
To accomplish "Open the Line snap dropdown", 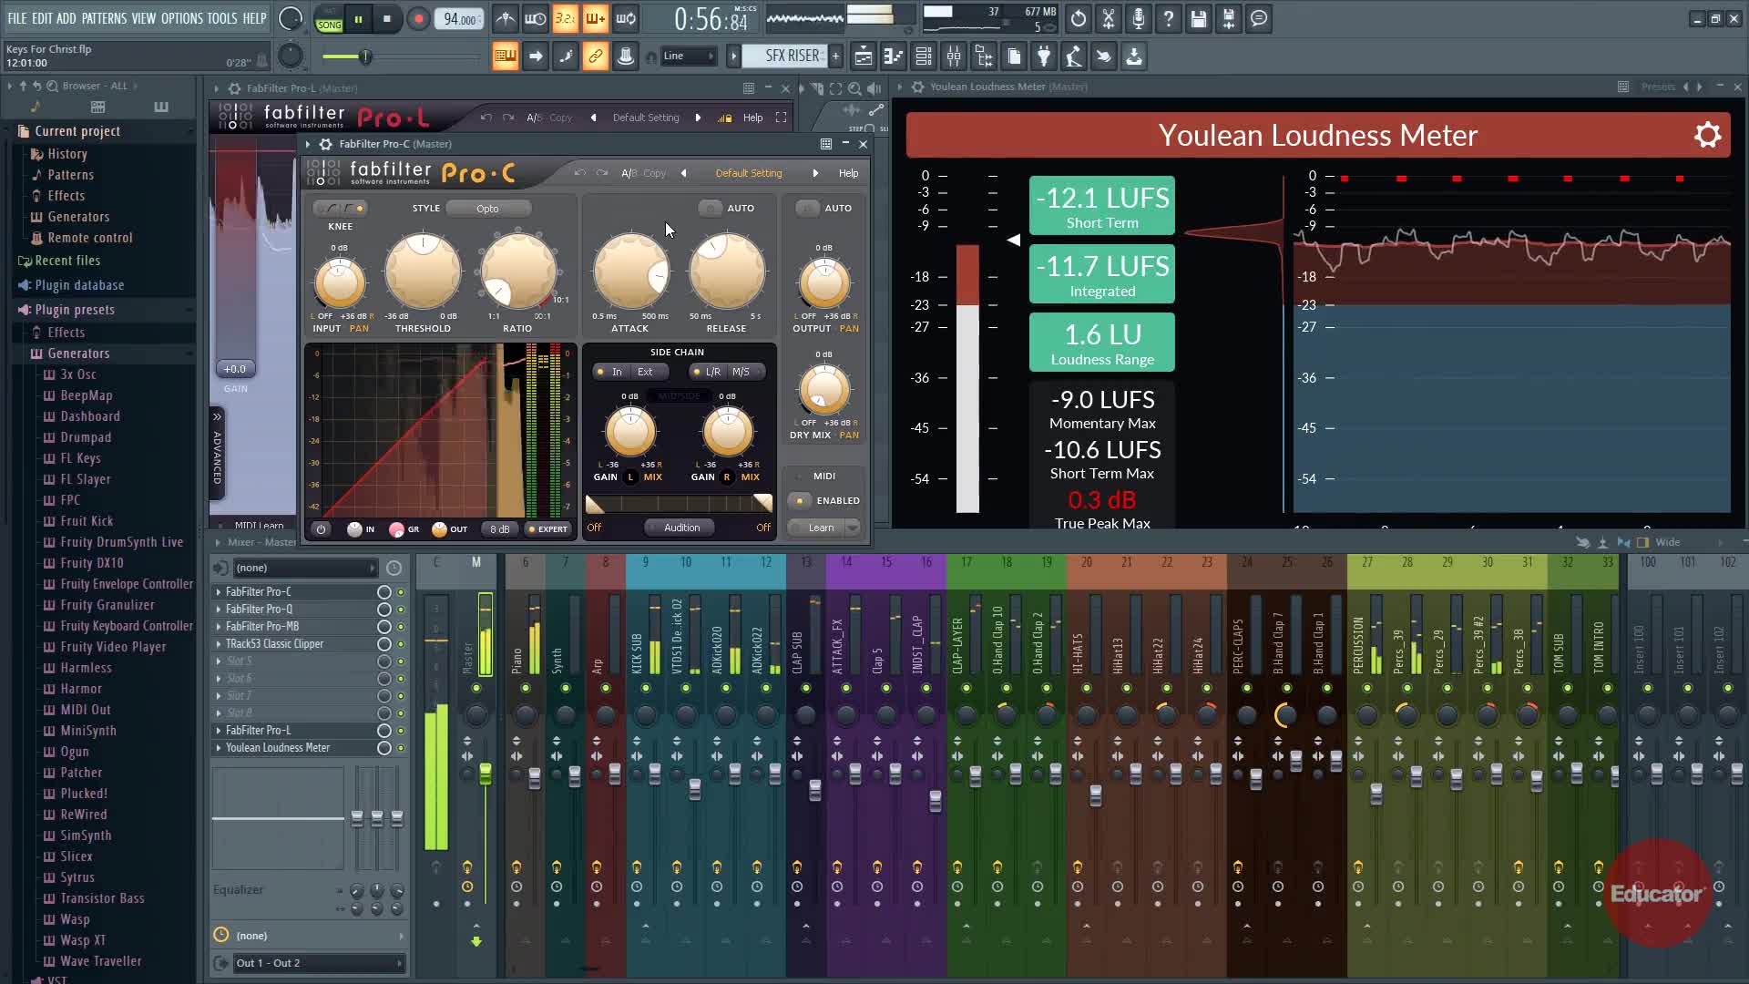I will 688,56.
